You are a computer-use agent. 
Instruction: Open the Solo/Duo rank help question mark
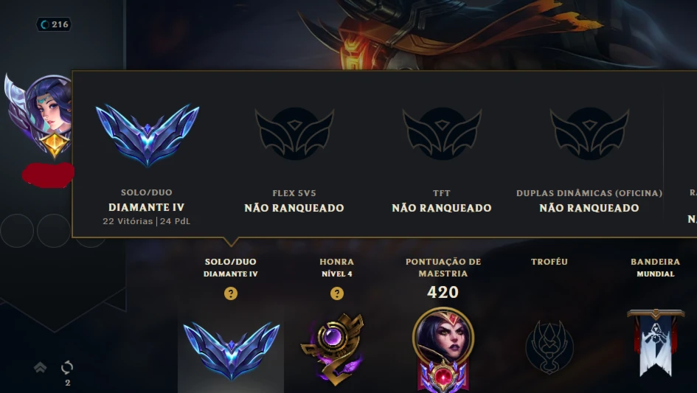click(x=231, y=293)
